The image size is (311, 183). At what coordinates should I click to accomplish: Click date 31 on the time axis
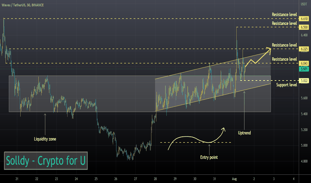[x=215, y=179]
